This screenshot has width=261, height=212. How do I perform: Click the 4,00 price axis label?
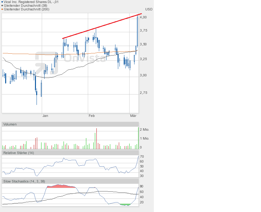click(x=143, y=17)
